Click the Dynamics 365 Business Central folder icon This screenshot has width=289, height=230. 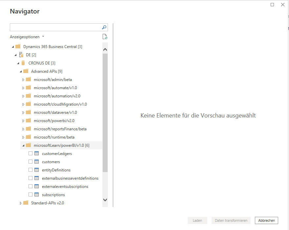pyautogui.click(x=18, y=46)
